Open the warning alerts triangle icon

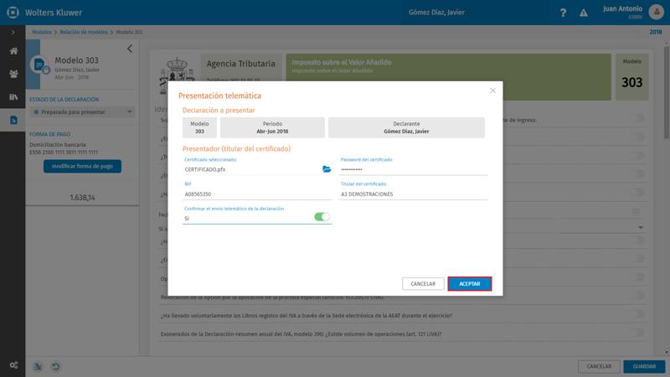583,13
